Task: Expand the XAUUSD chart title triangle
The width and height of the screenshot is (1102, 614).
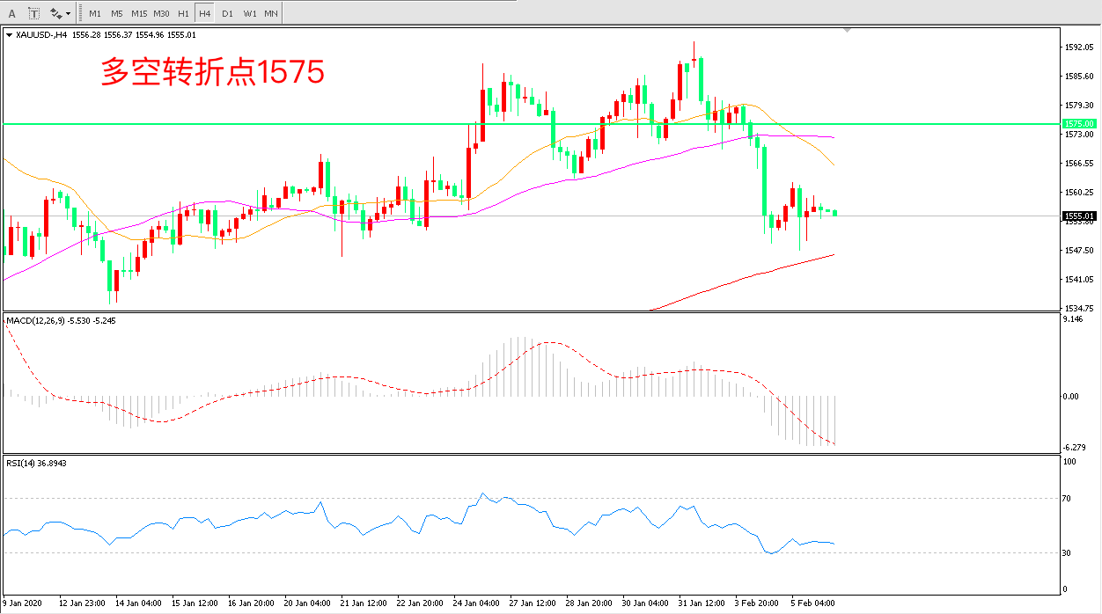Action: (9, 35)
